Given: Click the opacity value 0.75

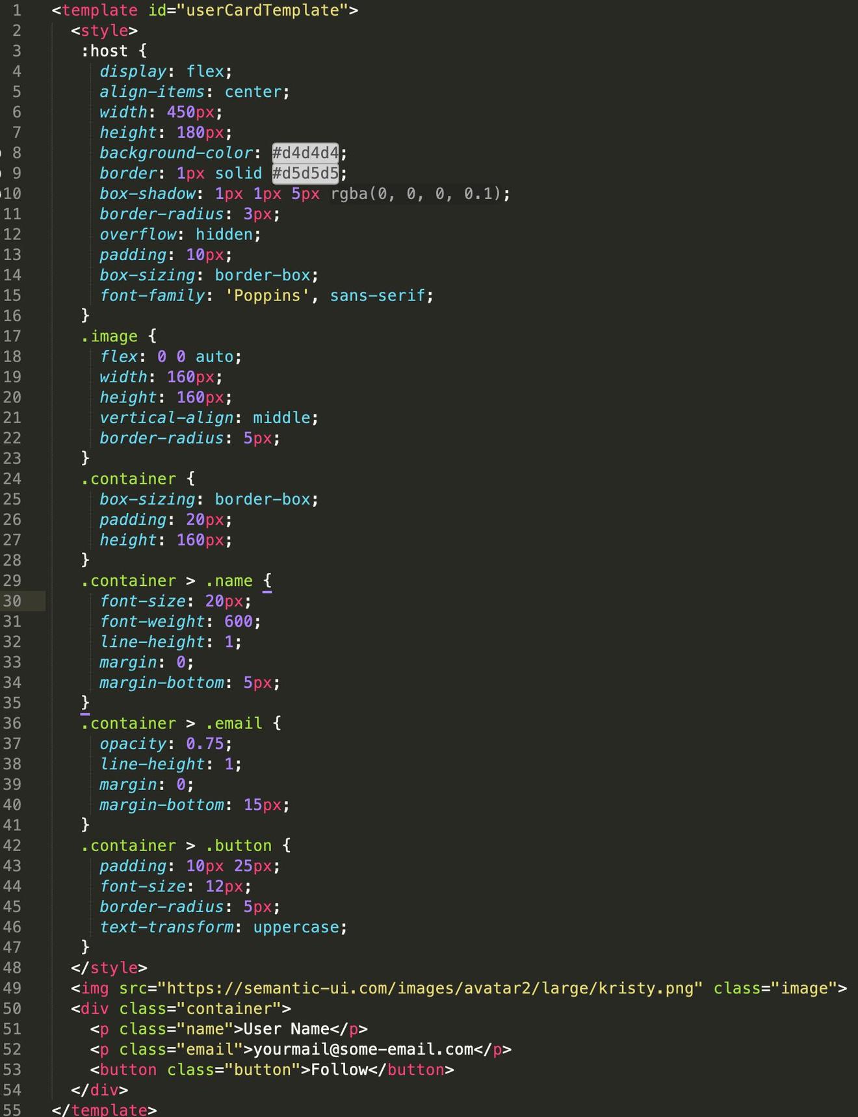Looking at the screenshot, I should tap(205, 744).
